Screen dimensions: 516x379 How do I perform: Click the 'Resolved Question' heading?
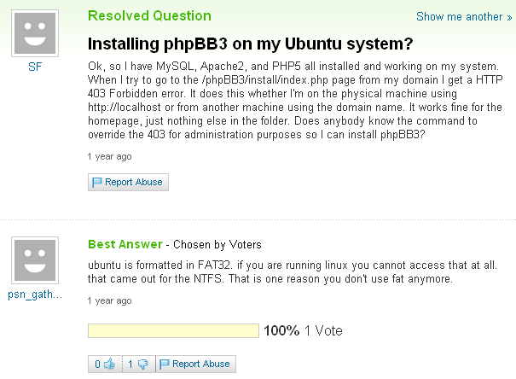click(x=149, y=15)
